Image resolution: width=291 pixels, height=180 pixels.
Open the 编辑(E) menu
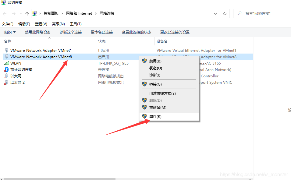[24, 24]
